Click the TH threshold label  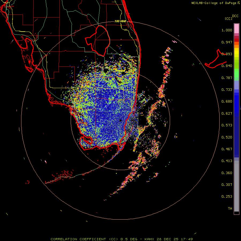point(230,209)
